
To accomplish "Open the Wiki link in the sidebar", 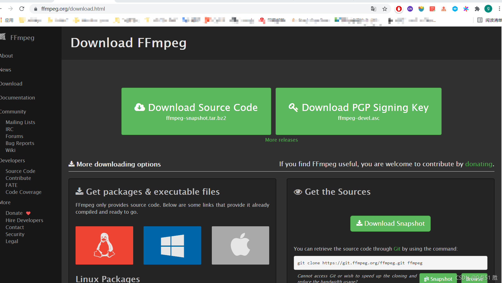I will 10,150.
